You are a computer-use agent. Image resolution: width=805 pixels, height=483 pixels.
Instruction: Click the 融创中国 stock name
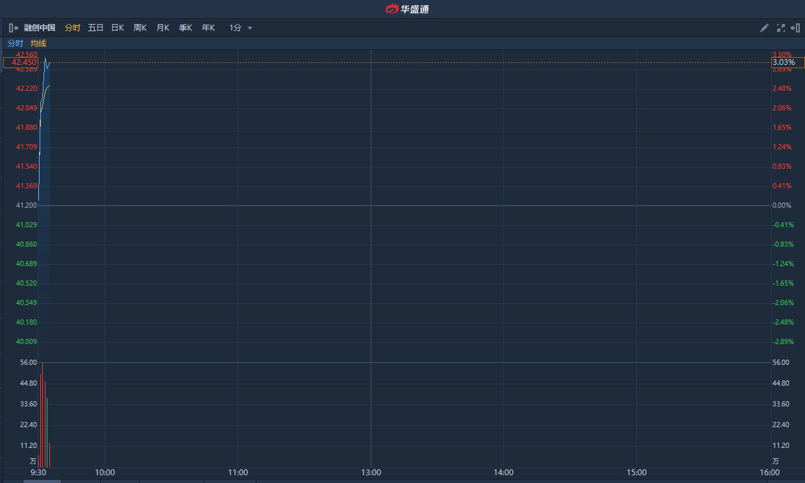pyautogui.click(x=40, y=28)
